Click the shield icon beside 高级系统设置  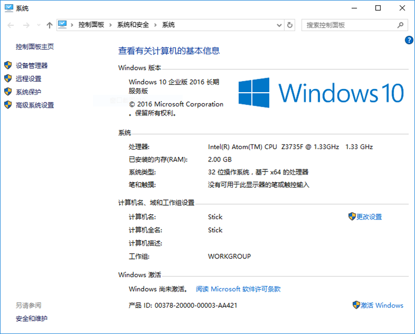pos(8,105)
